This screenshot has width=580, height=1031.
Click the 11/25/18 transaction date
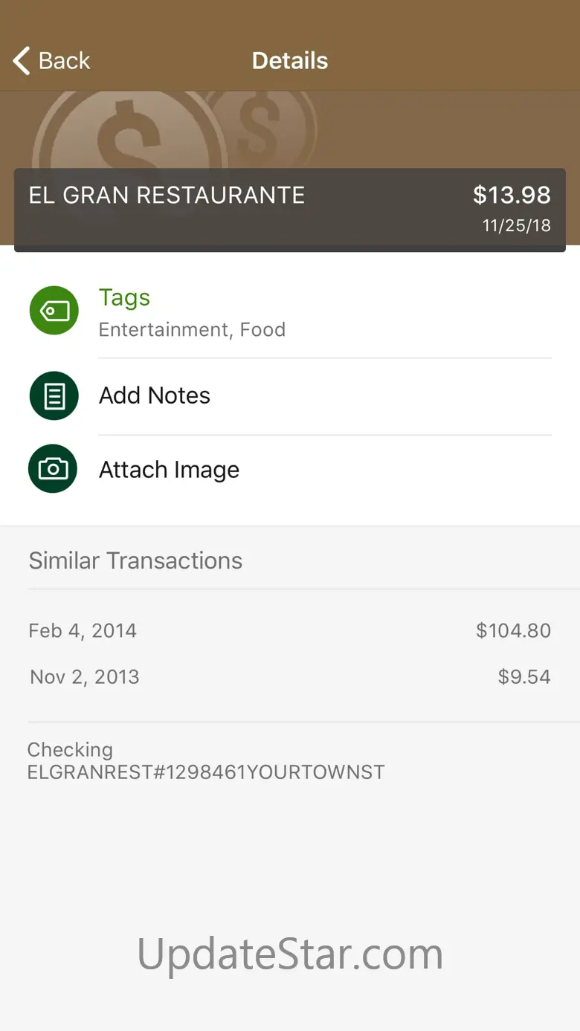click(517, 226)
